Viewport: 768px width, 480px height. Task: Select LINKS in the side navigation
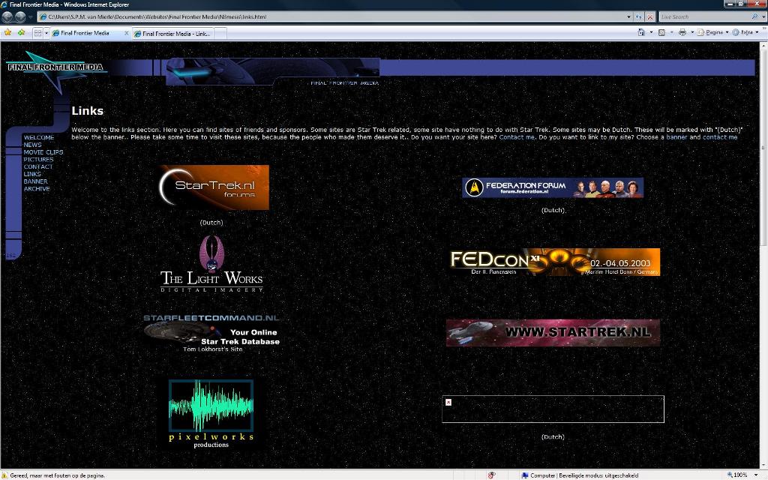tap(32, 174)
